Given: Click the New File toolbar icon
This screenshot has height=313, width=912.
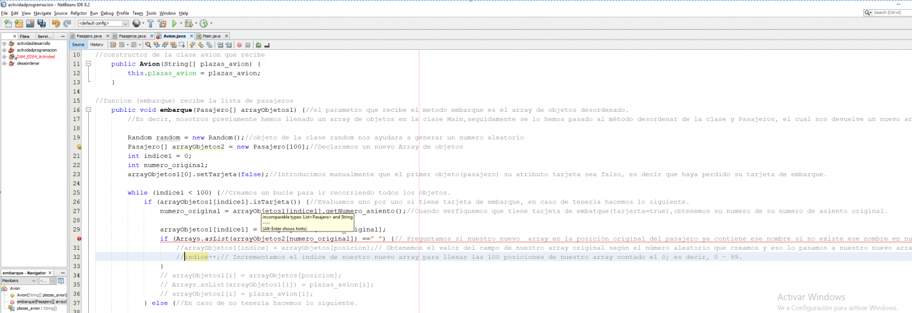Looking at the screenshot, I should (8, 23).
